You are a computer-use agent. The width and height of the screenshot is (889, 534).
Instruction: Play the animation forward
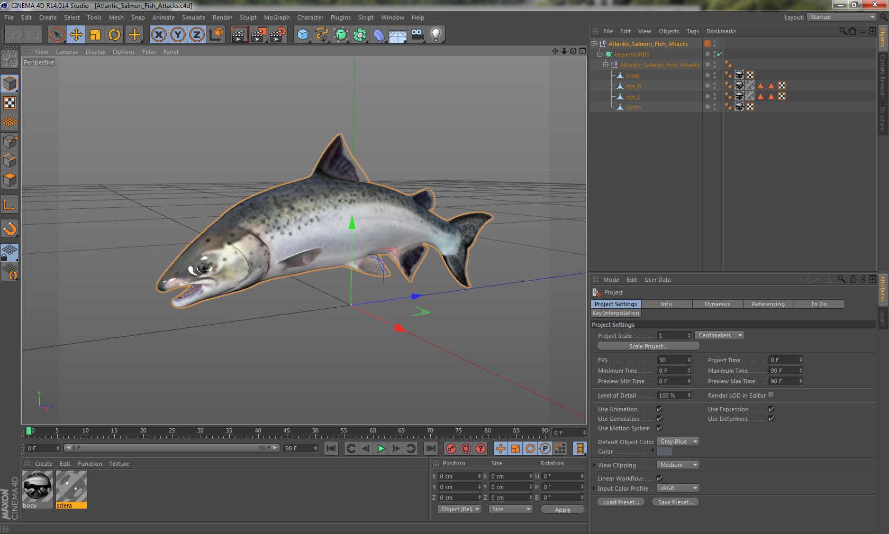pos(381,448)
